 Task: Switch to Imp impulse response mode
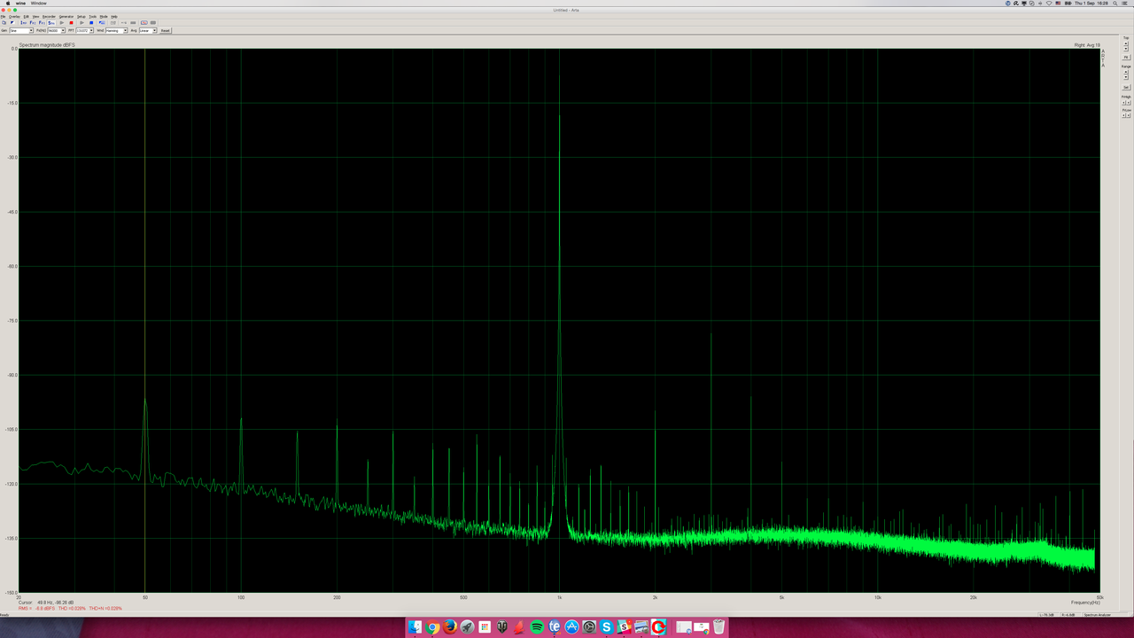tap(23, 23)
